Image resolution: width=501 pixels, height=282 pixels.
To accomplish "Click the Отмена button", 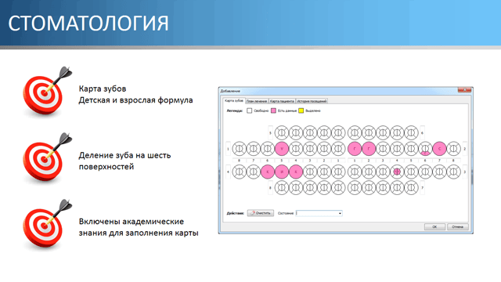I will 457,226.
